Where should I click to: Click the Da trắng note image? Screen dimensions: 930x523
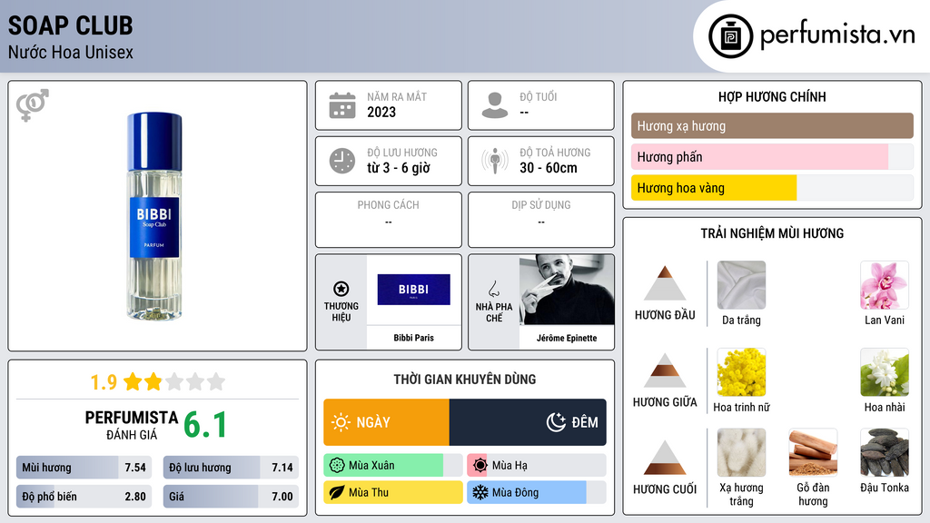coord(741,285)
